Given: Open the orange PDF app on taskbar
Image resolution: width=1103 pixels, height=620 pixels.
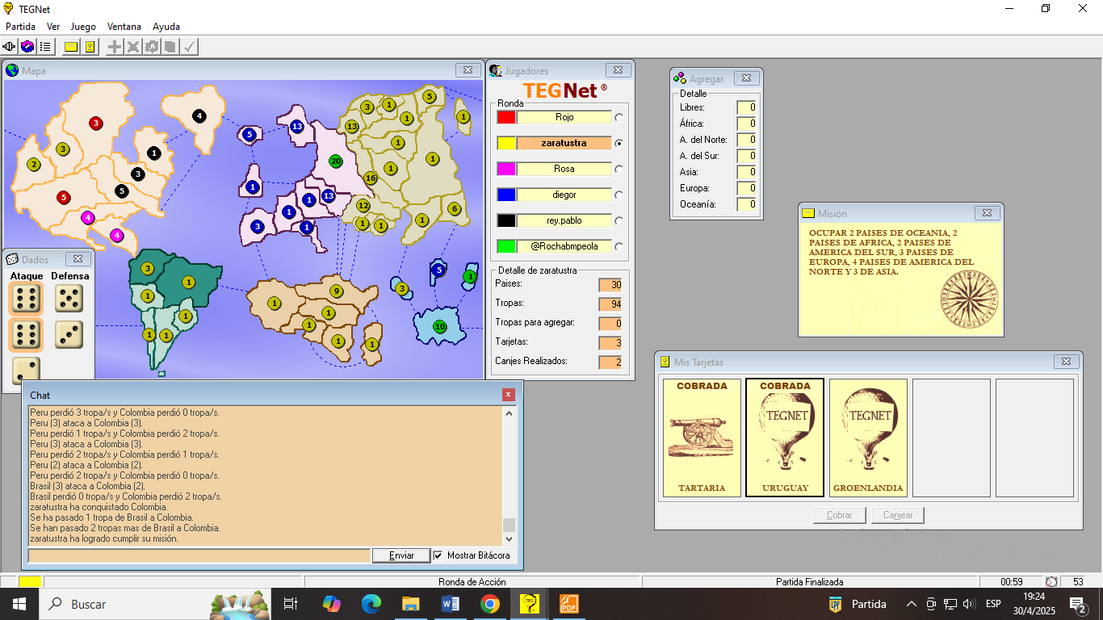Looking at the screenshot, I should click(569, 604).
